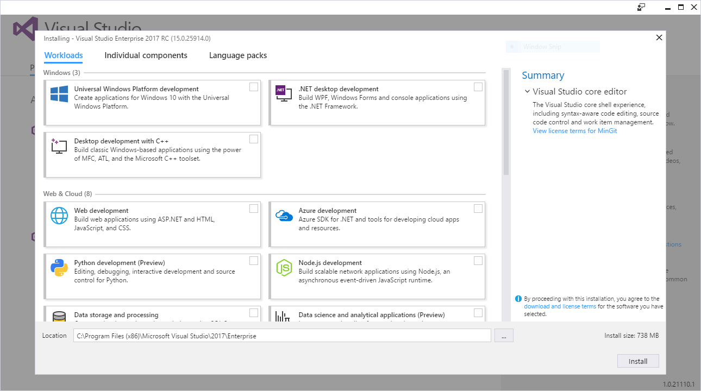The image size is (701, 391).
Task: Click the Web development title text
Action: pos(101,211)
